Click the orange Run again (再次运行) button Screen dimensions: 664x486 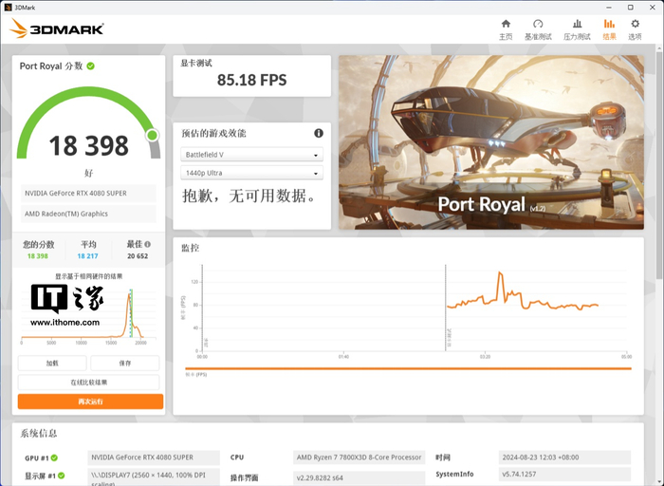coord(90,402)
